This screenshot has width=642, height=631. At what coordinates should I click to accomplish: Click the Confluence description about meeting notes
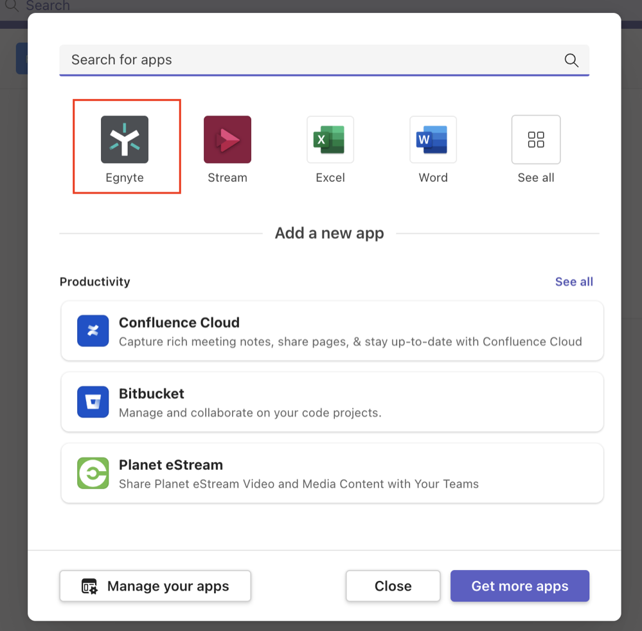[x=350, y=341]
